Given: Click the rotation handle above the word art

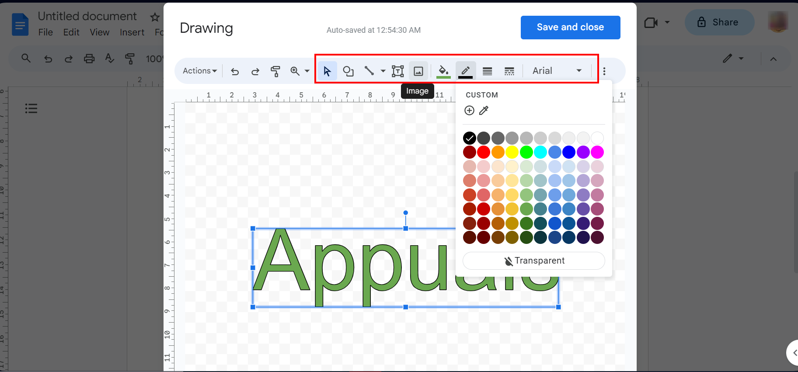Looking at the screenshot, I should pyautogui.click(x=406, y=213).
